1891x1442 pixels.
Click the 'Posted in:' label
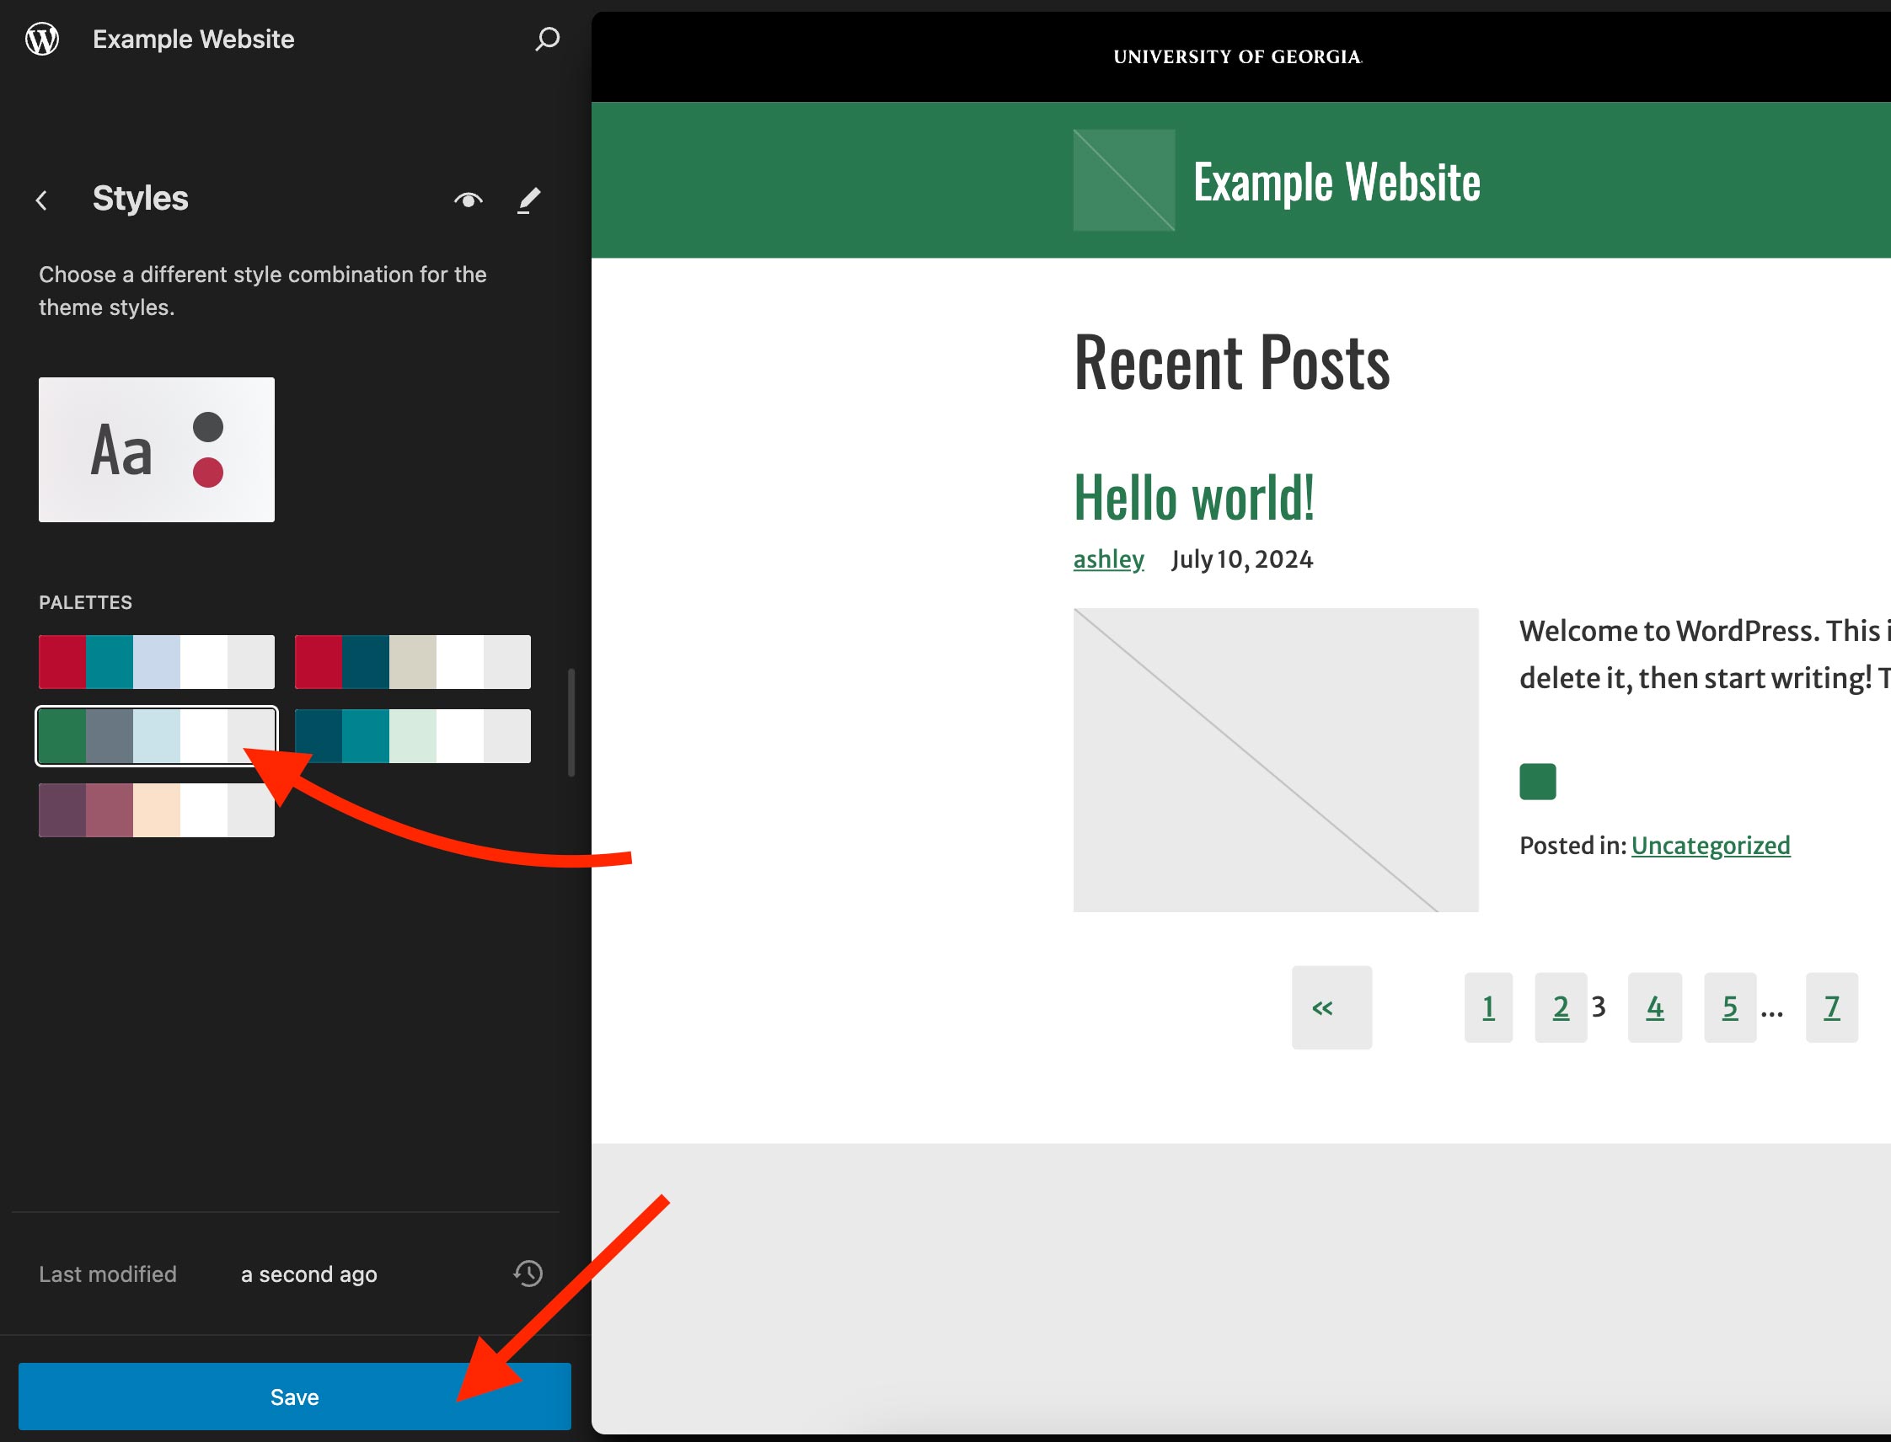click(x=1572, y=846)
